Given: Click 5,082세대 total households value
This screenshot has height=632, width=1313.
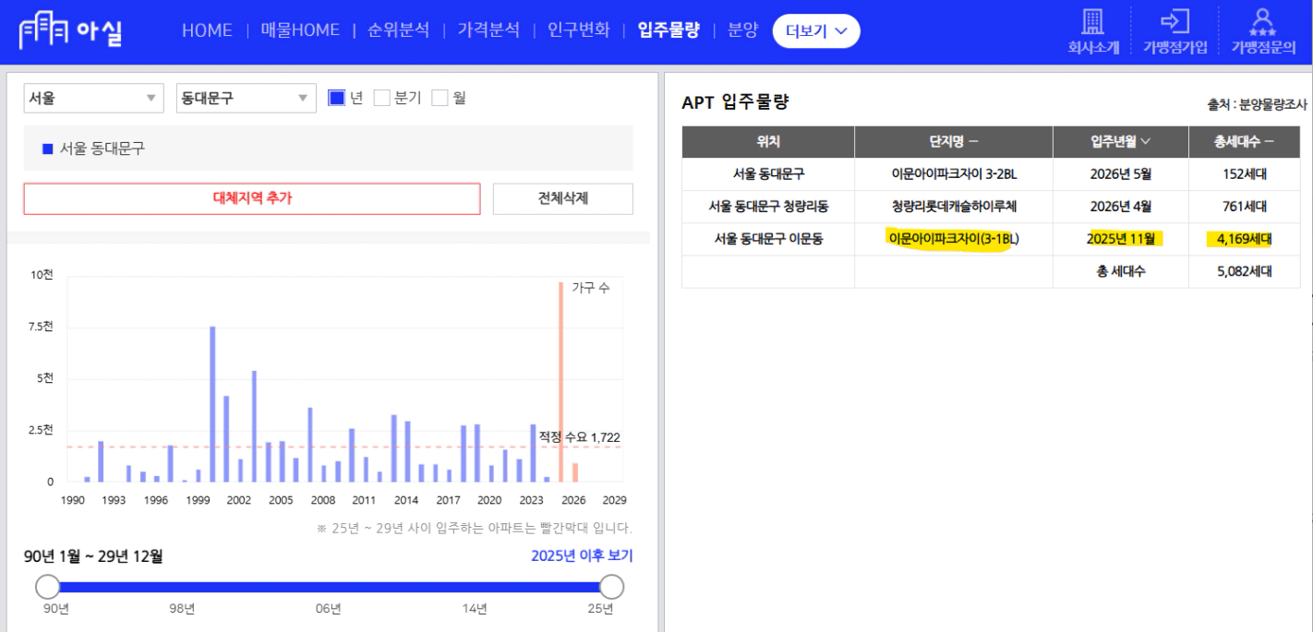Looking at the screenshot, I should pyautogui.click(x=1244, y=271).
